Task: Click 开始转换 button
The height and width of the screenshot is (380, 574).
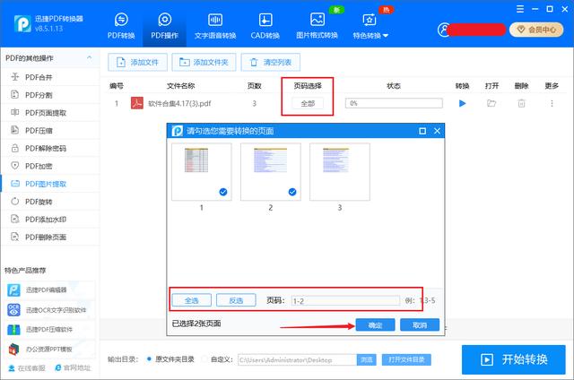Action: coord(514,359)
